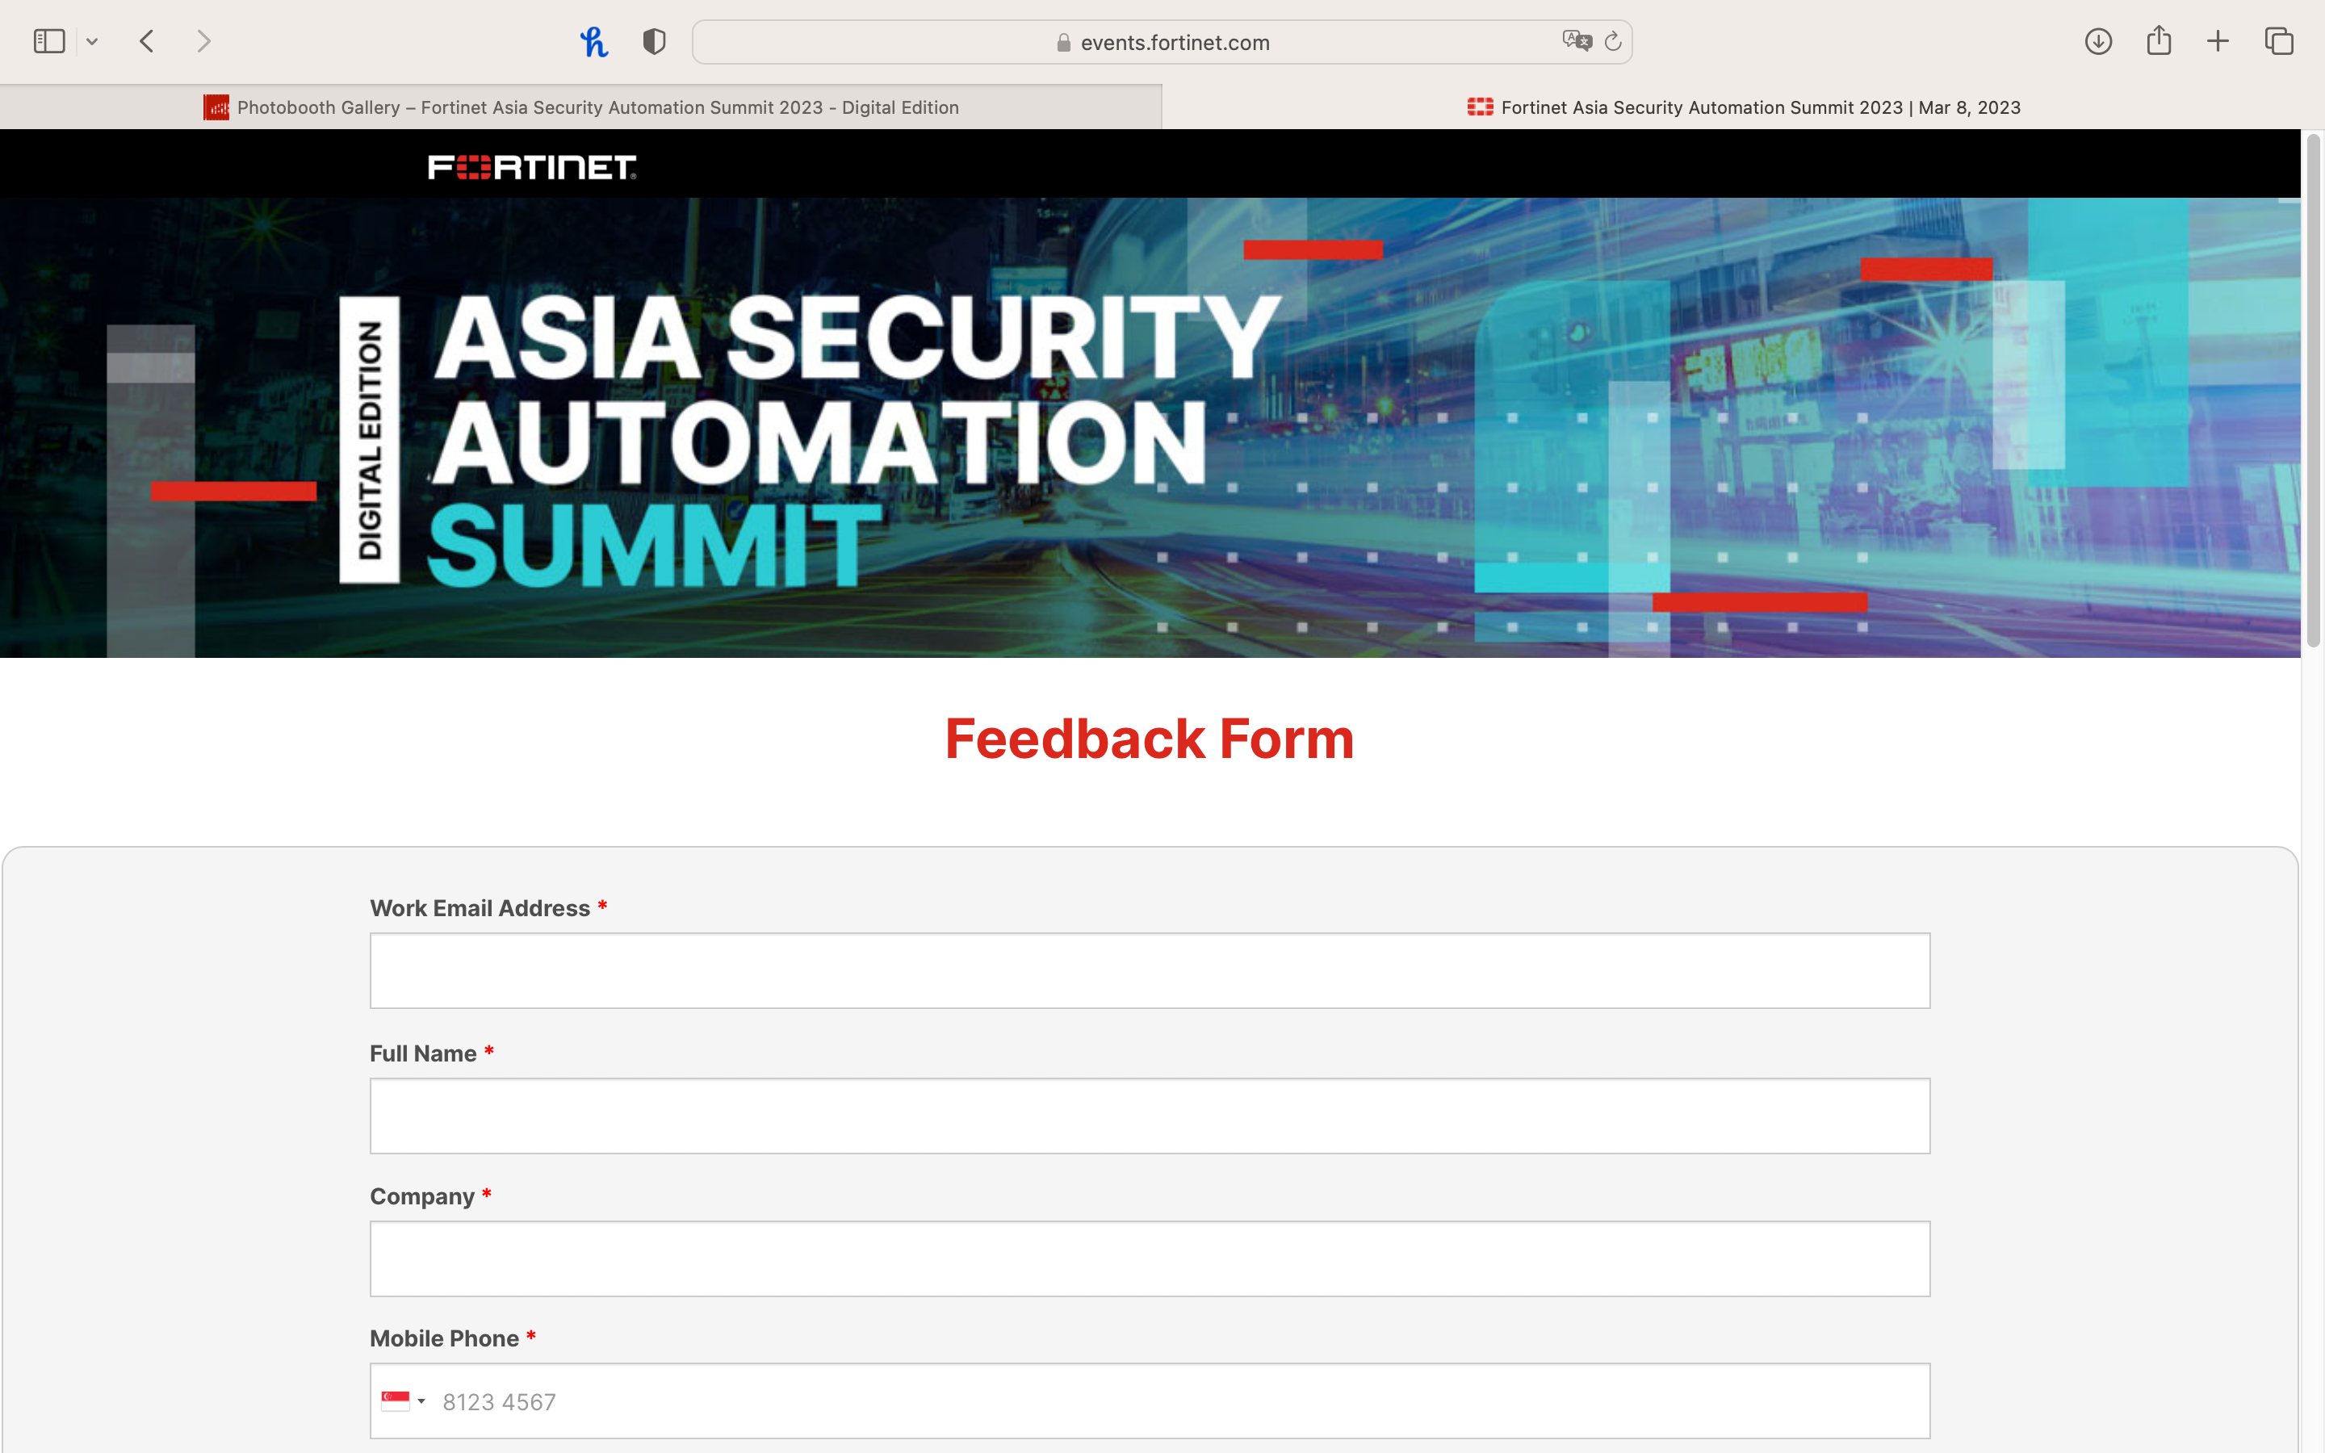
Task: Open the Honey extension icon
Action: point(593,41)
